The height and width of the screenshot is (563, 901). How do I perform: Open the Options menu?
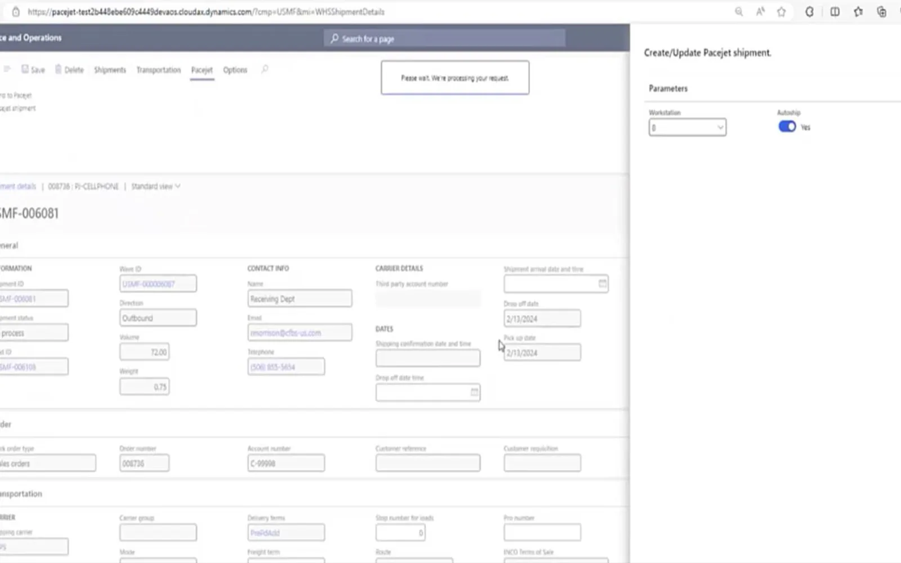(x=235, y=70)
